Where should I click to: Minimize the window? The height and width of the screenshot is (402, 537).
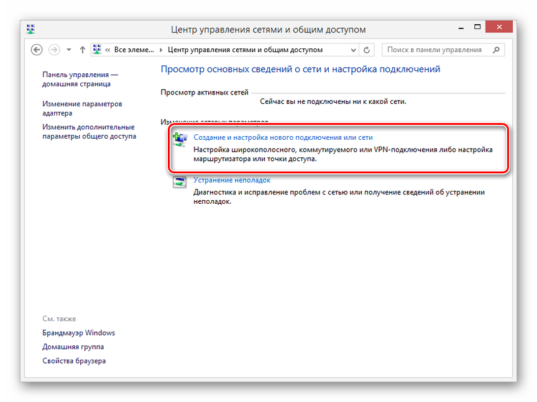point(461,27)
